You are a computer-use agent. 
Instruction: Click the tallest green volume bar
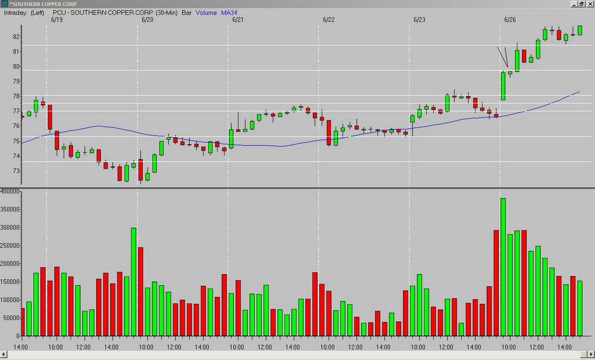pos(503,267)
